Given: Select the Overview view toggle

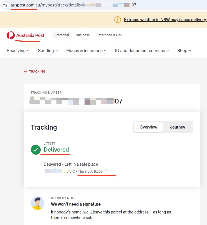Looking at the screenshot, I should tap(148, 127).
